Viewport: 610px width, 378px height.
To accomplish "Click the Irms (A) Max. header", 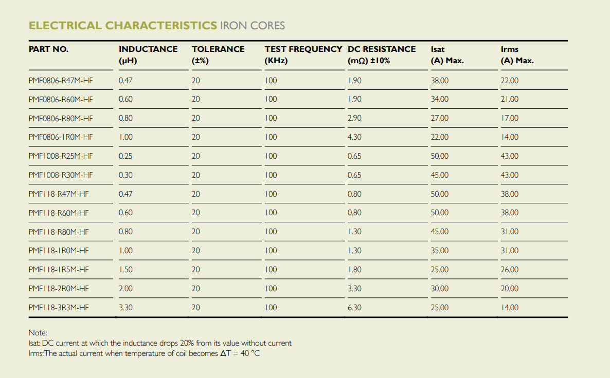I will point(517,55).
